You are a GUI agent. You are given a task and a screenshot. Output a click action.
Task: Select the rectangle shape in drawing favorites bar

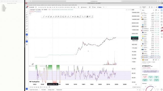point(61,17)
